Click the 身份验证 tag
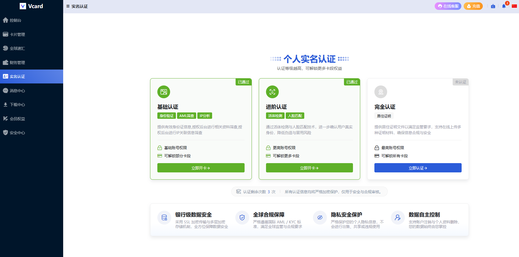The width and height of the screenshot is (519, 257). (x=167, y=116)
